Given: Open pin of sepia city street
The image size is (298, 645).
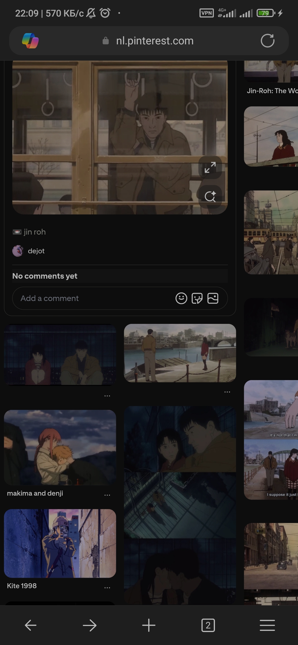Looking at the screenshot, I should coord(271,564).
